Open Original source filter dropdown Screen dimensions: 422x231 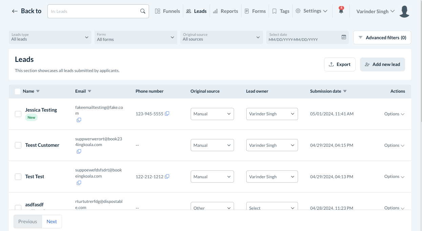coord(221,37)
